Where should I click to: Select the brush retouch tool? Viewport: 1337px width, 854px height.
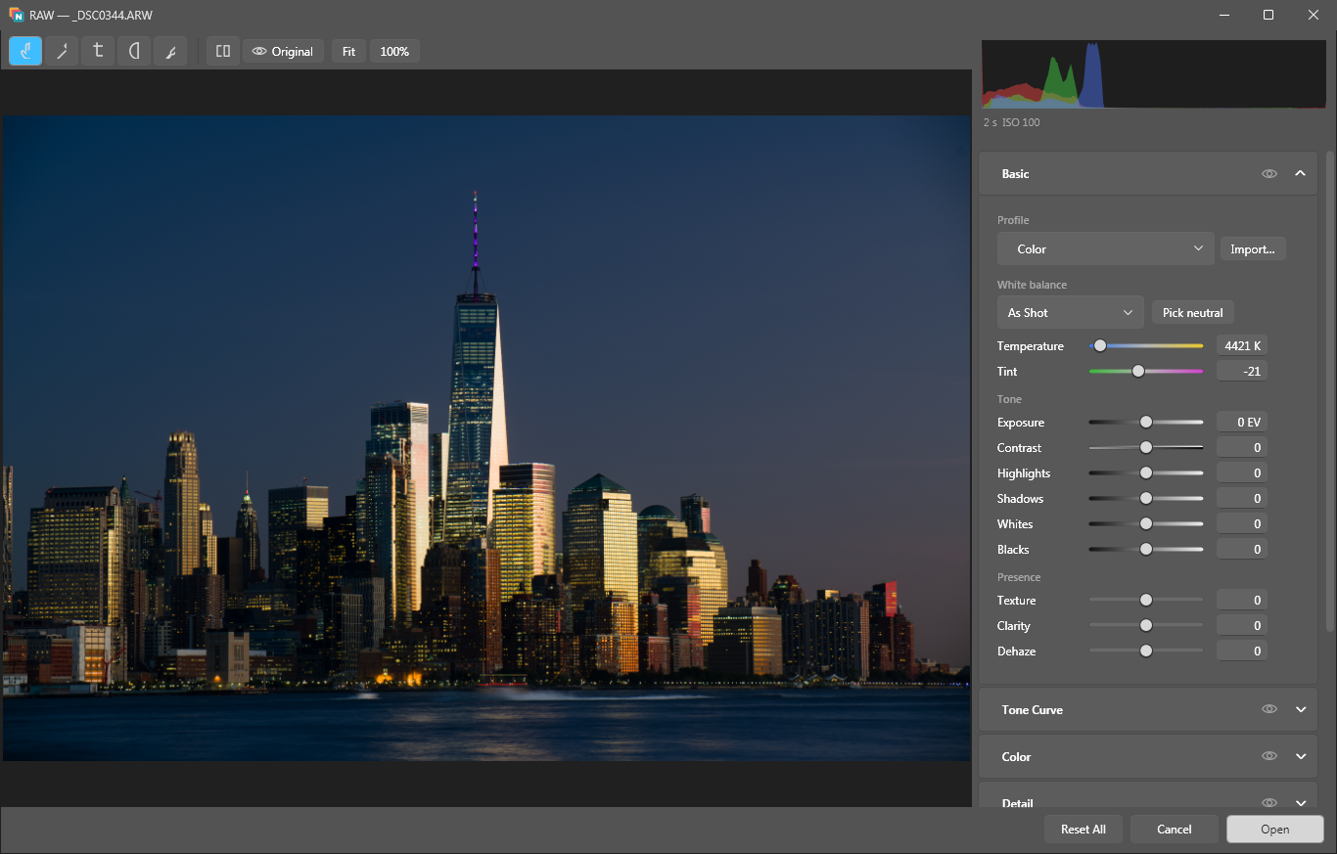pyautogui.click(x=170, y=51)
